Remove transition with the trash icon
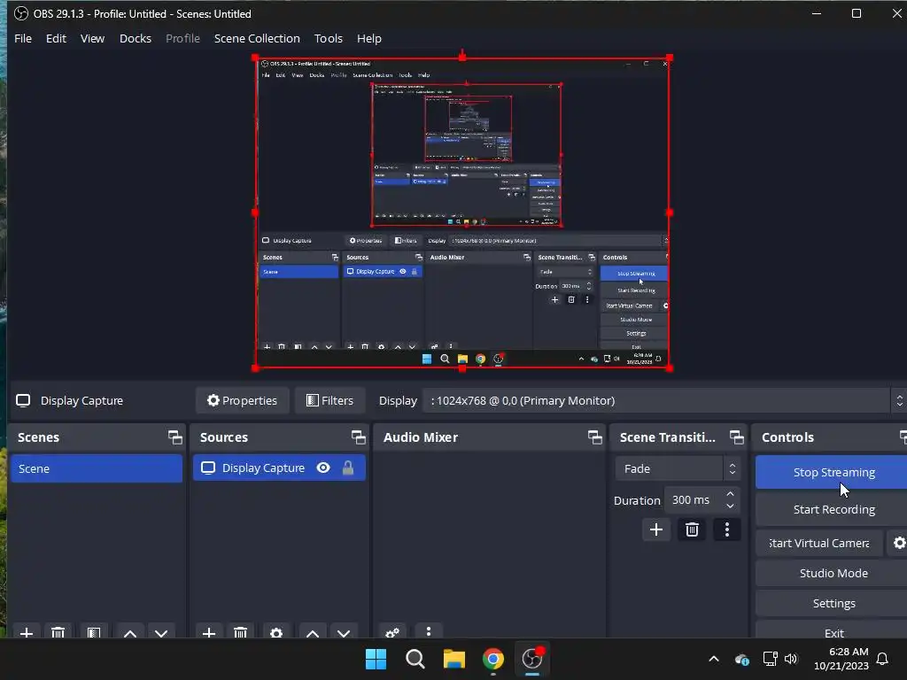The image size is (907, 680). 692,529
